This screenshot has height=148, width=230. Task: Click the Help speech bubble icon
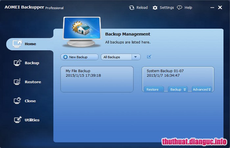(179, 8)
